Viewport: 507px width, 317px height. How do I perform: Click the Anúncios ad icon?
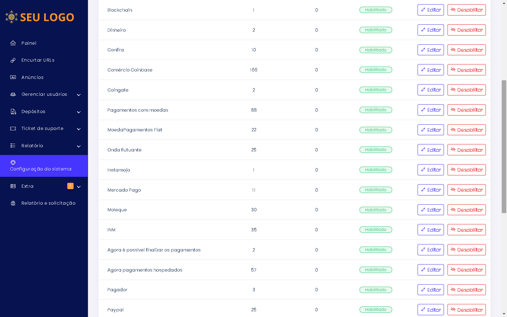tap(13, 77)
